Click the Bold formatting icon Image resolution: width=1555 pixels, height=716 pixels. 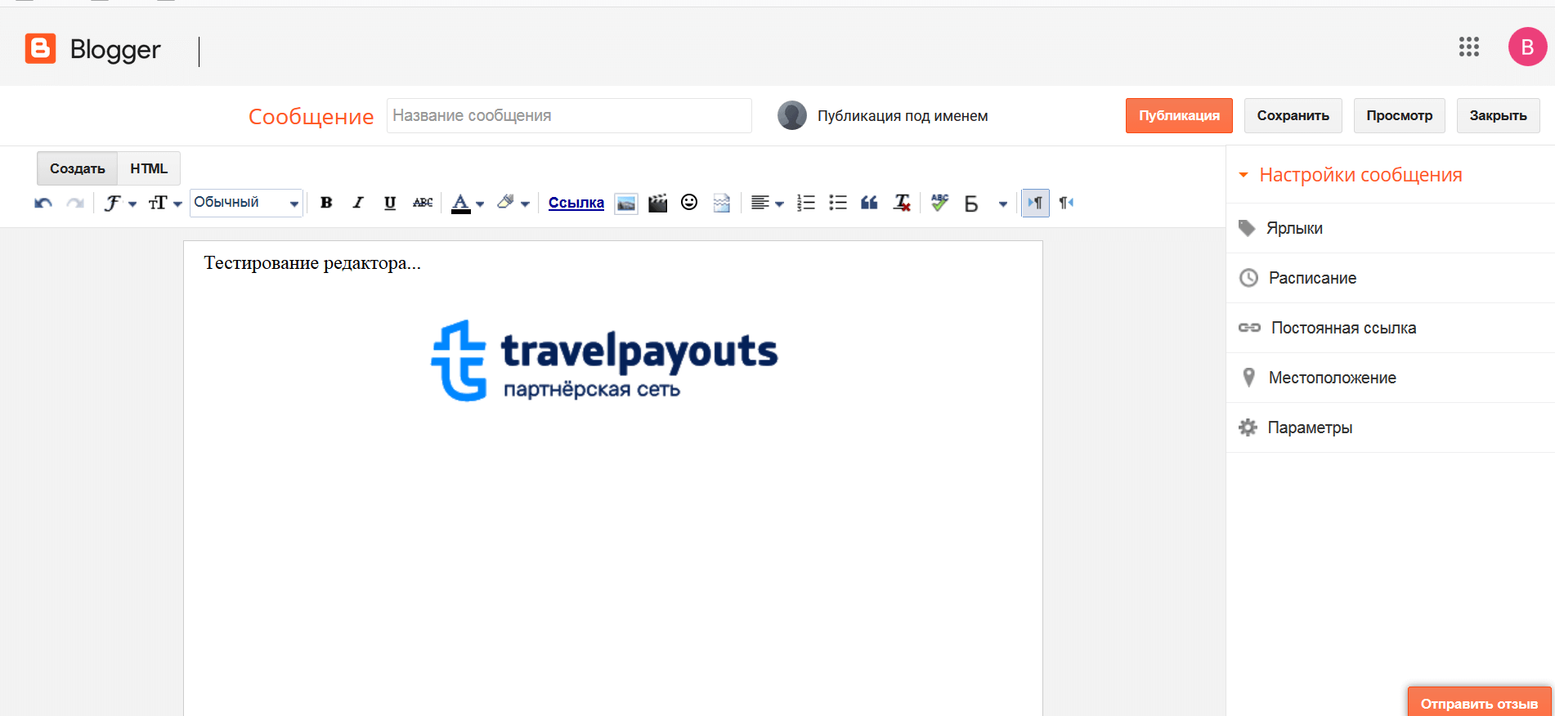(x=326, y=203)
